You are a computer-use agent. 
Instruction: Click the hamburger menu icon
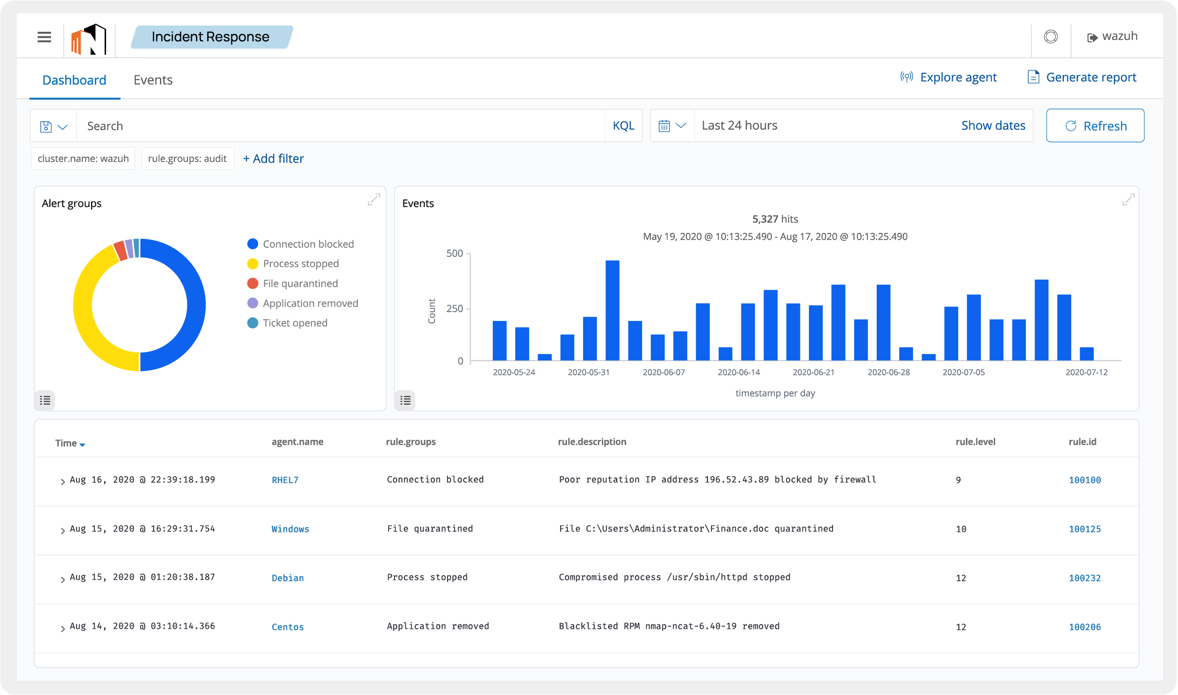(x=44, y=36)
